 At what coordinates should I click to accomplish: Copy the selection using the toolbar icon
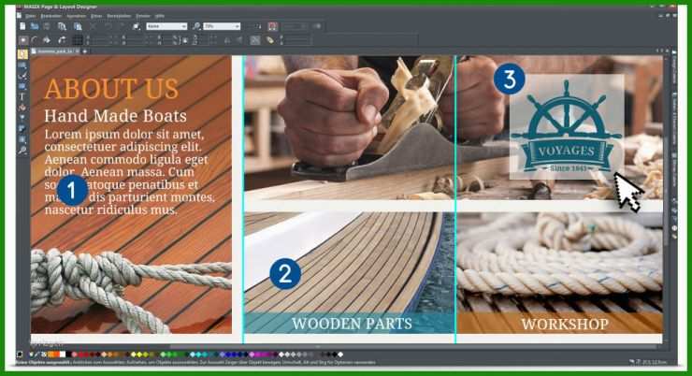62,26
